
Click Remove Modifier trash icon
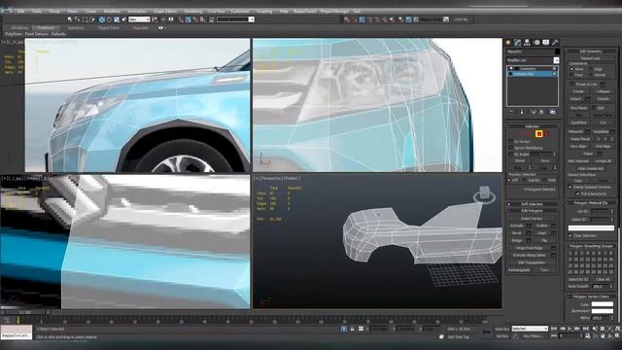click(x=541, y=113)
